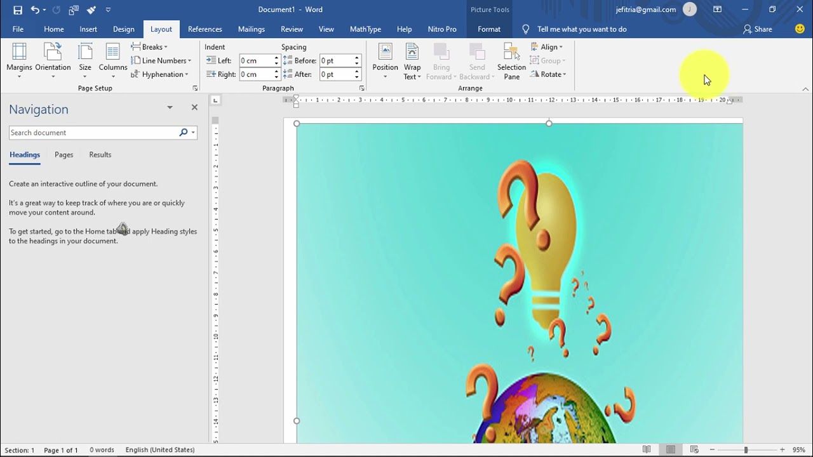Switch to Read Mode view
This screenshot has height=457, width=813.
(647, 449)
